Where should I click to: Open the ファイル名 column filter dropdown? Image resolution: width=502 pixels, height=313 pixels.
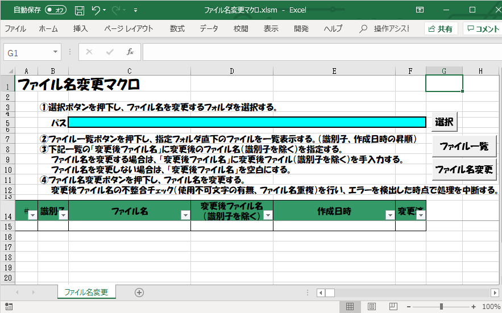point(185,215)
